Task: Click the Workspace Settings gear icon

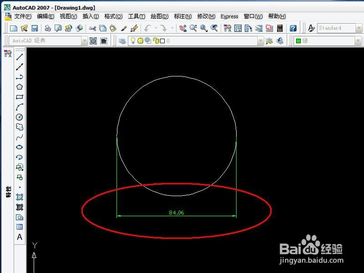Action: pos(93,41)
